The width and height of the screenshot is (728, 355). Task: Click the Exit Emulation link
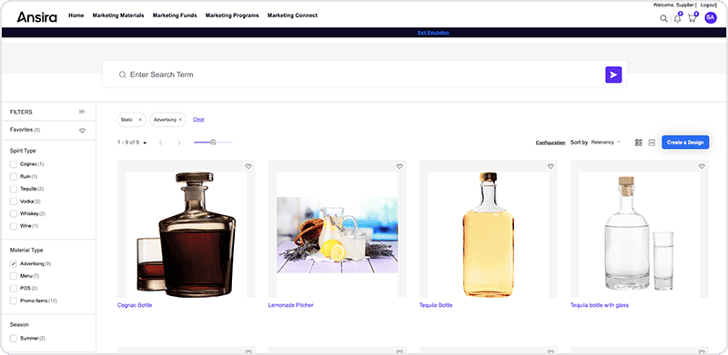click(433, 33)
